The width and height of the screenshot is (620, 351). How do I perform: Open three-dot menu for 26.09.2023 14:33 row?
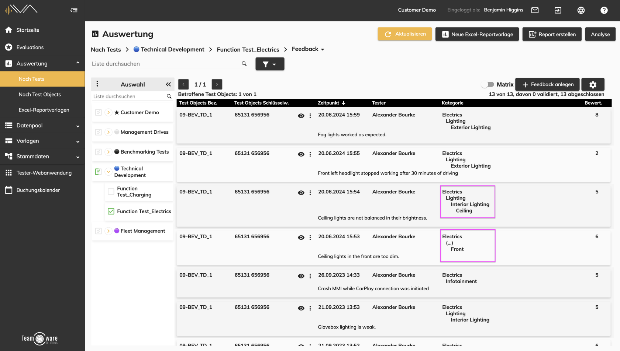[x=310, y=276]
